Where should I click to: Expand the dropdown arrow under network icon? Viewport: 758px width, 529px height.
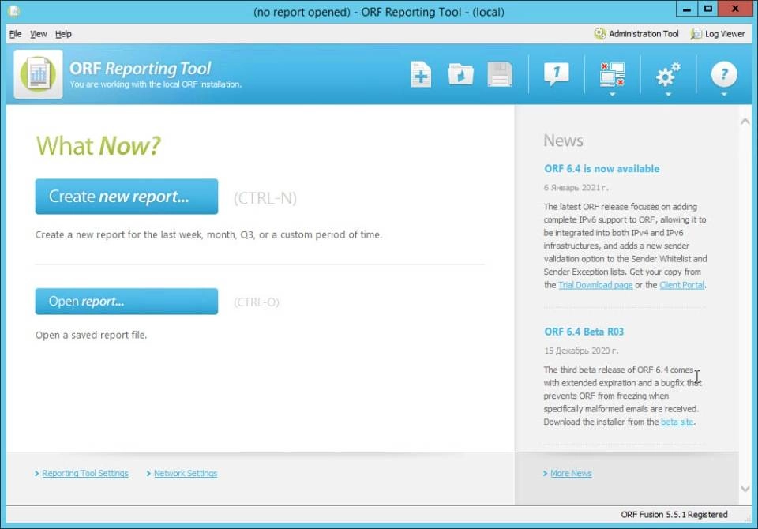(612, 94)
